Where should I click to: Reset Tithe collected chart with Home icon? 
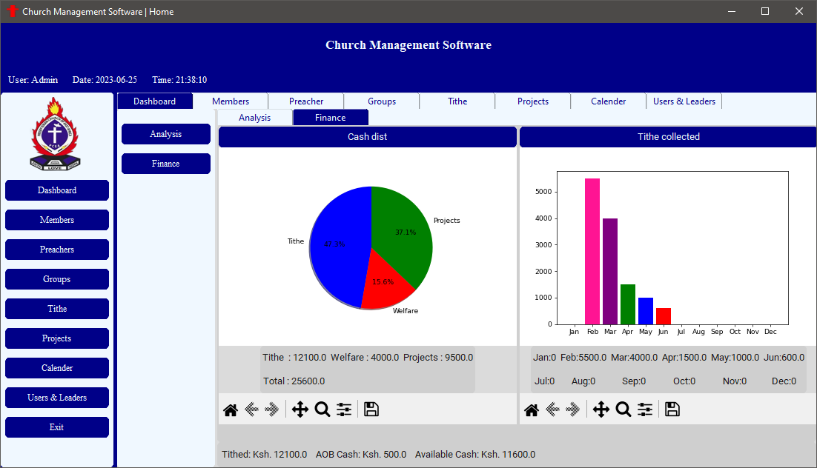point(532,409)
